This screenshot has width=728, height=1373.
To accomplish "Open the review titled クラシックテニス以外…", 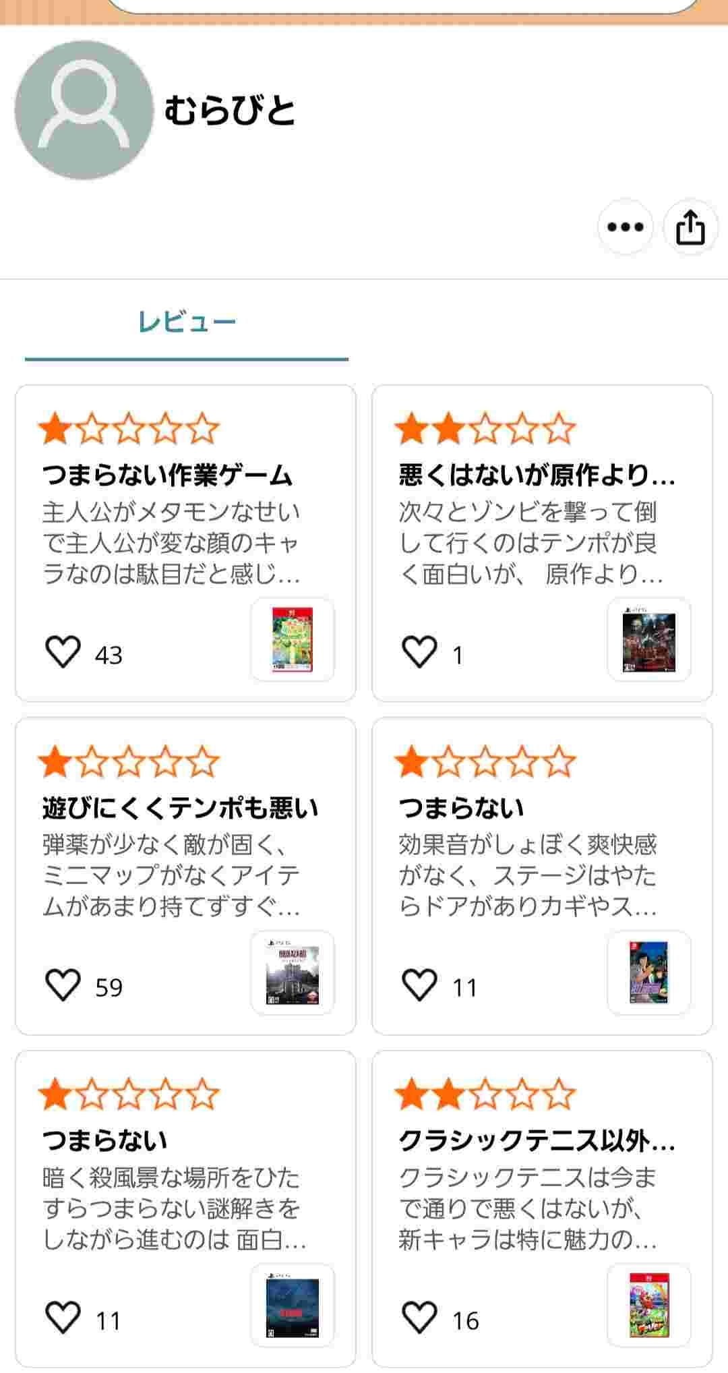I will pyautogui.click(x=537, y=1140).
